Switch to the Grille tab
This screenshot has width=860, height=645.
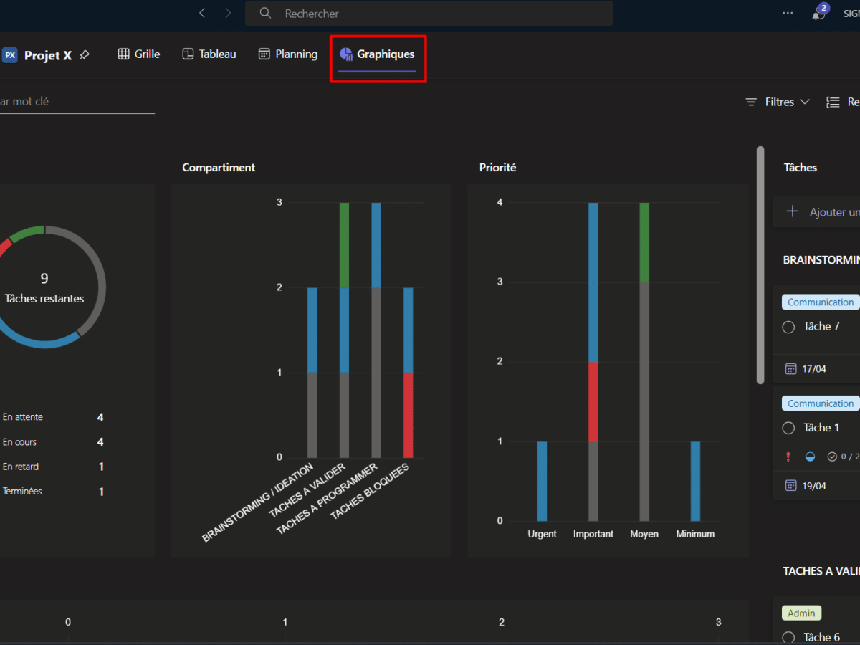[x=139, y=54]
